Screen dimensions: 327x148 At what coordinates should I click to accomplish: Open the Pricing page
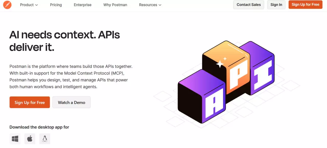click(56, 5)
